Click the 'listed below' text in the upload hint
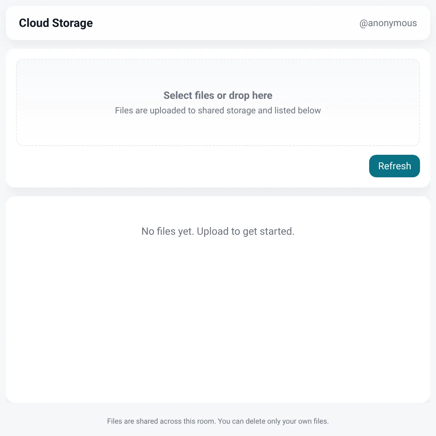Viewport: 436px width, 436px height. (298, 110)
